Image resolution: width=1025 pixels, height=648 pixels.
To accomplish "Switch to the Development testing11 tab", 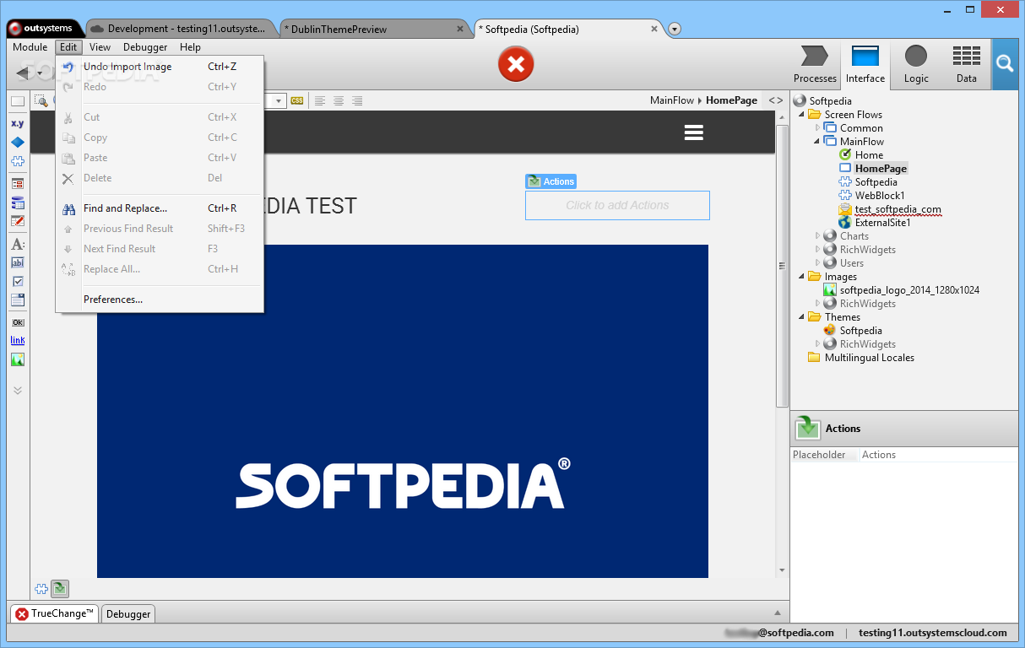I will (179, 29).
